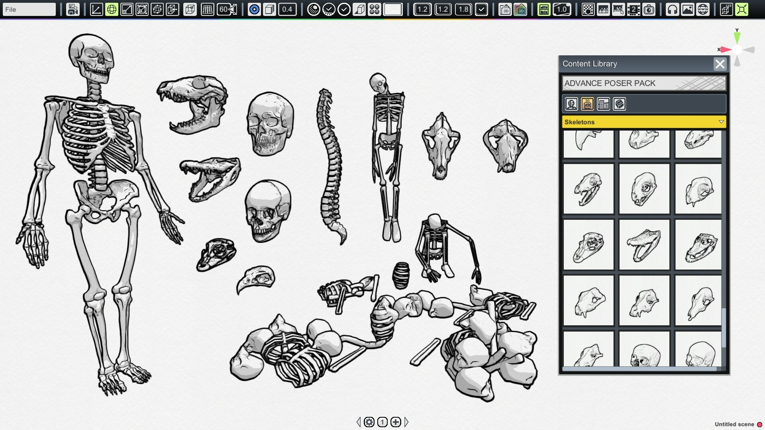Select the crocodile skull thumbnail in the library
Screen dimensions: 765x430
coord(644,244)
